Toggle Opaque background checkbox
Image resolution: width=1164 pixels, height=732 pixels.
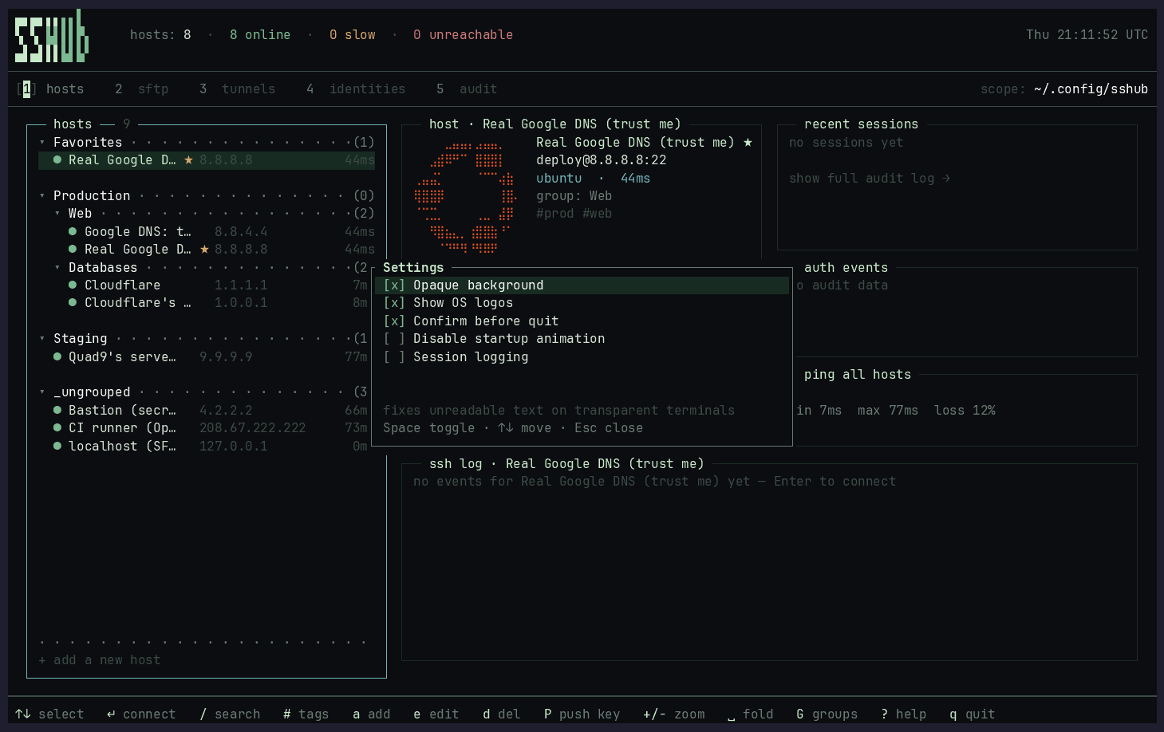(x=394, y=285)
